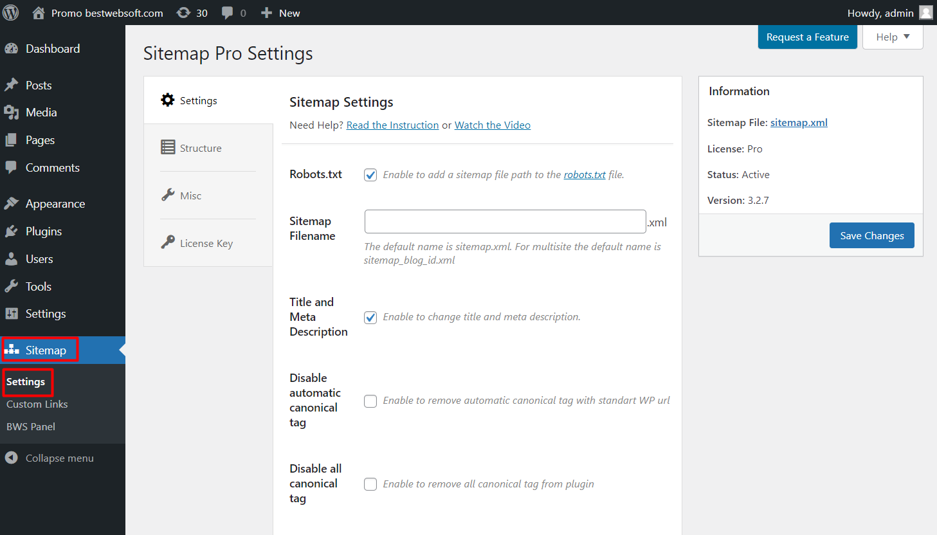Screen dimensions: 937x535
Task: Click the Version: 3.2.7 text
Action: pyautogui.click(x=738, y=201)
